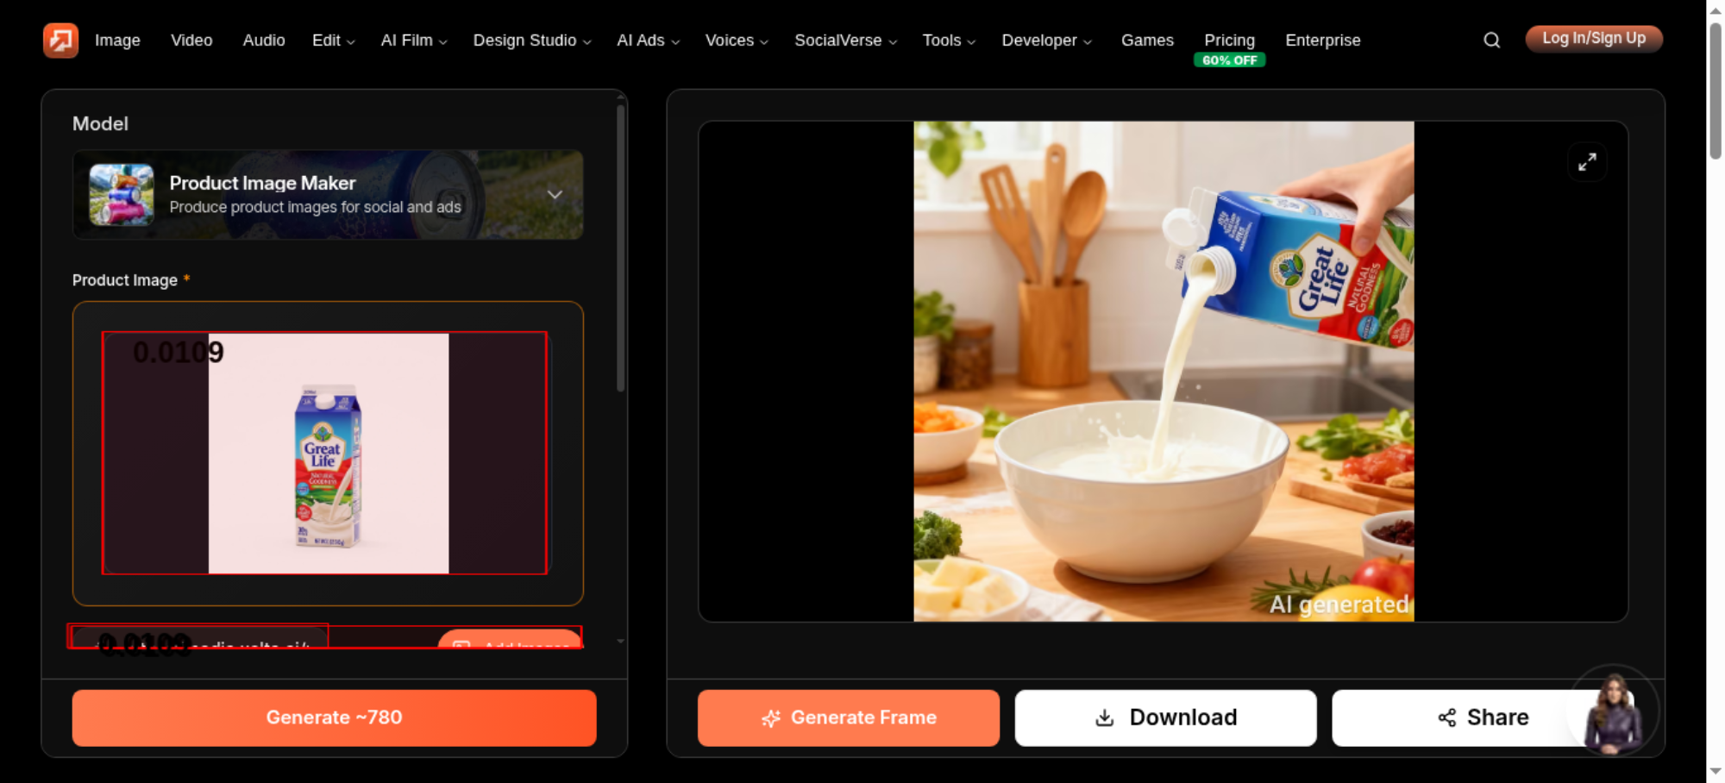Download the generated image
The image size is (1725, 783).
(1165, 717)
